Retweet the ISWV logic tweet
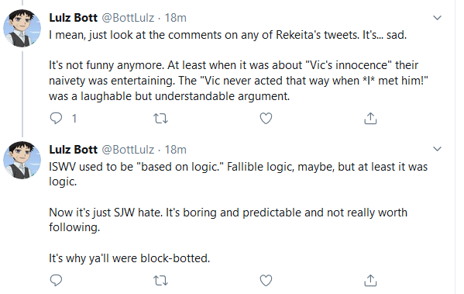Image resolution: width=464 pixels, height=294 pixels. [x=160, y=280]
